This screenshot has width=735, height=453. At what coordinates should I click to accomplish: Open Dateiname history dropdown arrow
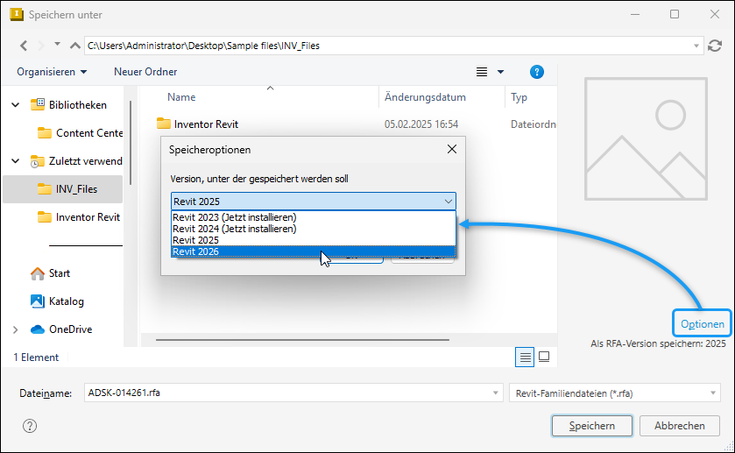pos(496,393)
